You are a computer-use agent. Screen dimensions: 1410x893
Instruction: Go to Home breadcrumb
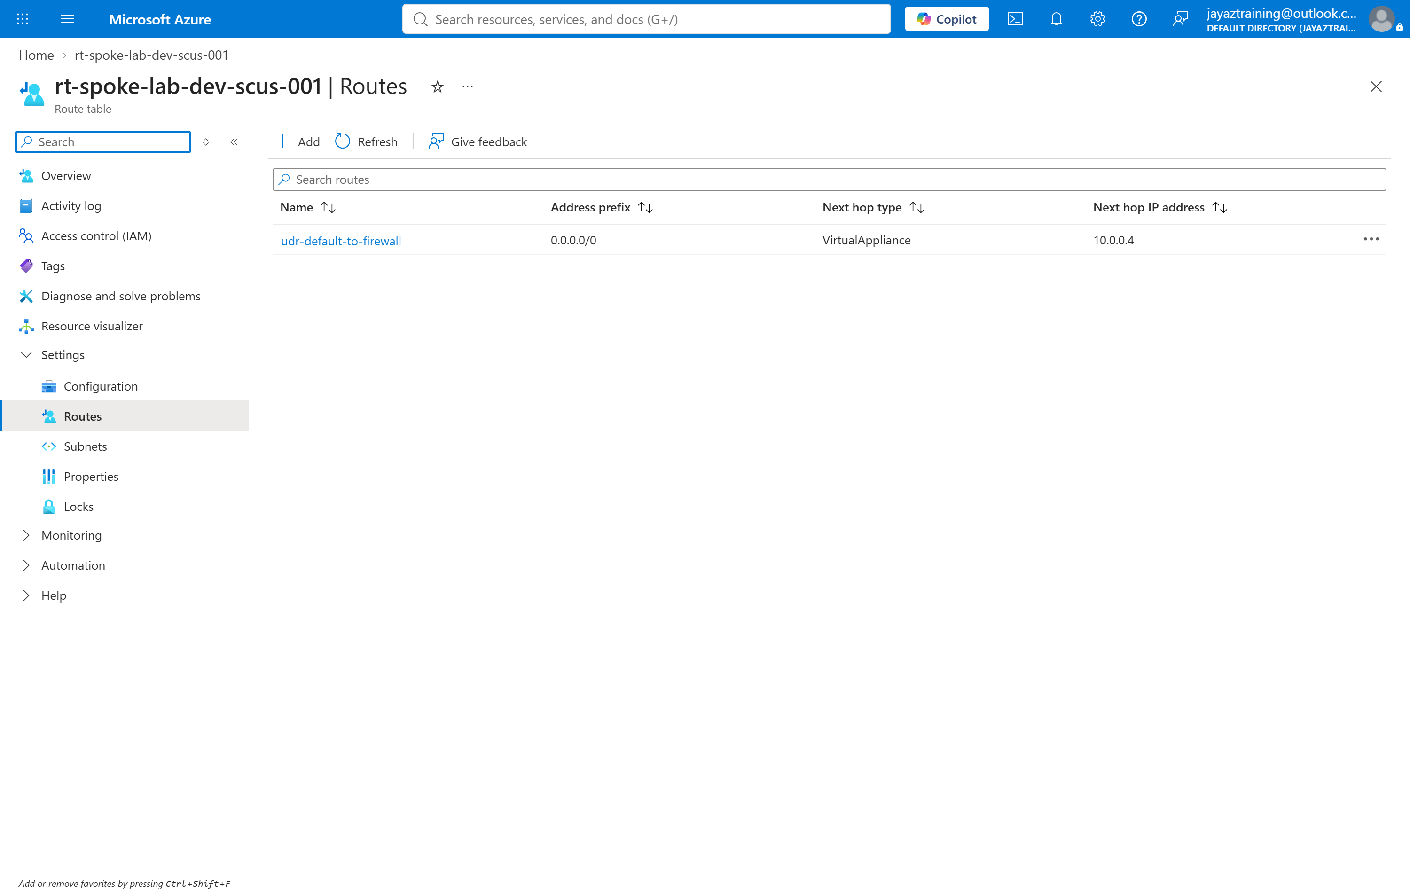coord(36,55)
